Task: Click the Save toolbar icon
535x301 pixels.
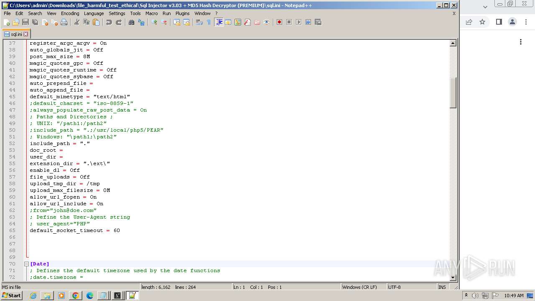Action: pyautogui.click(x=25, y=22)
